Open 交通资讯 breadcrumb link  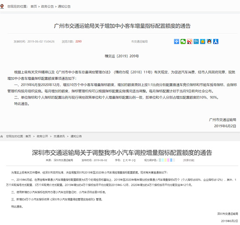[59, 136]
